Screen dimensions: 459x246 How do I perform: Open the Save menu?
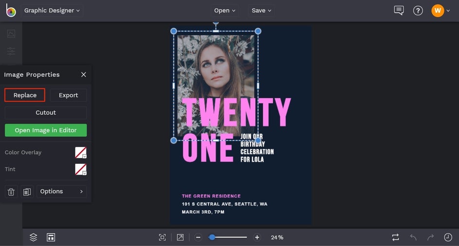[x=261, y=11]
